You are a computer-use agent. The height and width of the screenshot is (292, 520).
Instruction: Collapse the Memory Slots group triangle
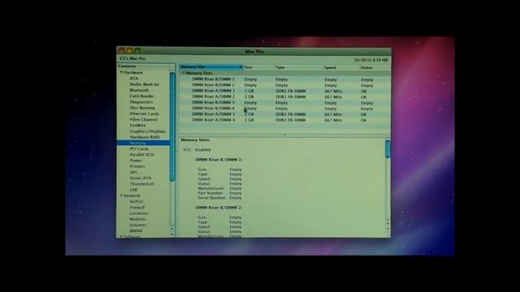tap(184, 73)
